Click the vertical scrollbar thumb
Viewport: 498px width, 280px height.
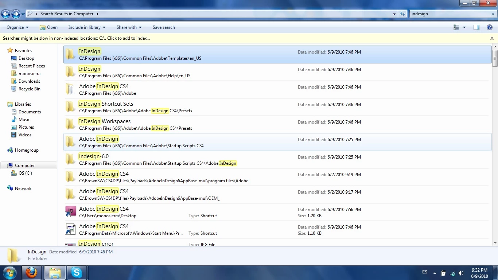pos(495,58)
